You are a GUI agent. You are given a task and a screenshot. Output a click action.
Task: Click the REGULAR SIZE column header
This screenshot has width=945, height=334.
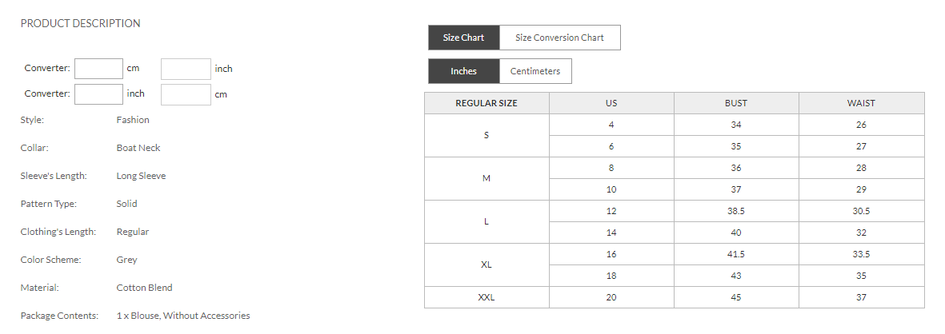click(x=487, y=103)
